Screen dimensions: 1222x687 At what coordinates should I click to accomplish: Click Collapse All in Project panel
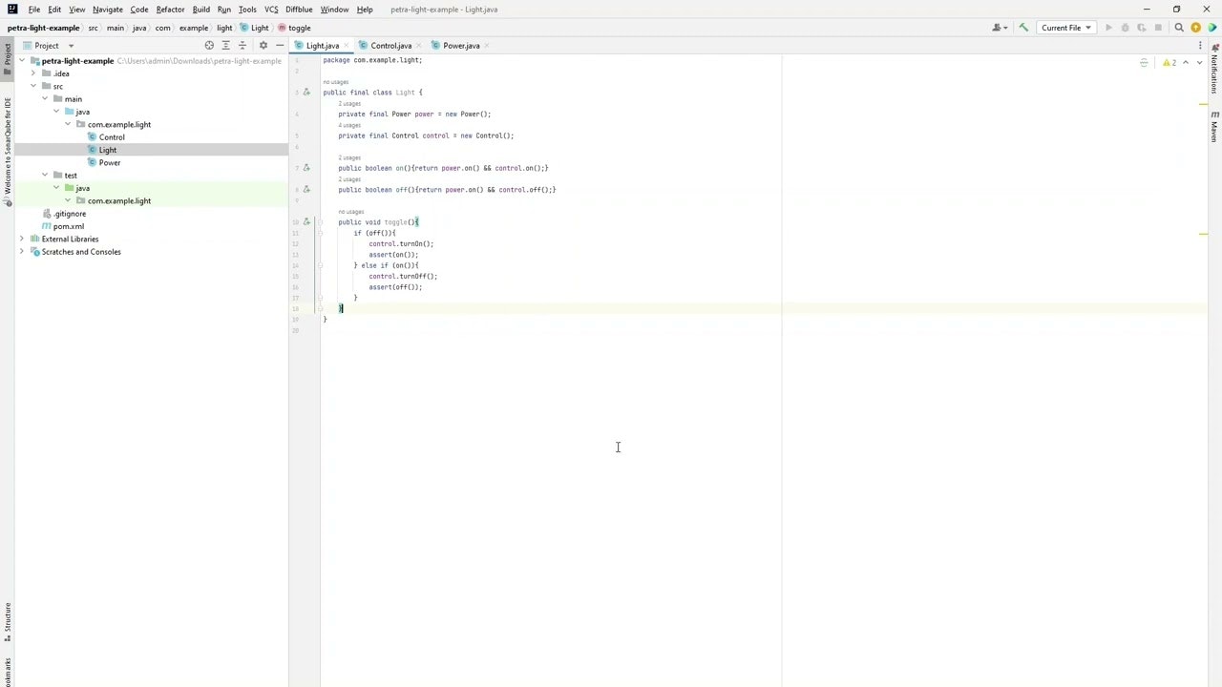click(x=242, y=45)
